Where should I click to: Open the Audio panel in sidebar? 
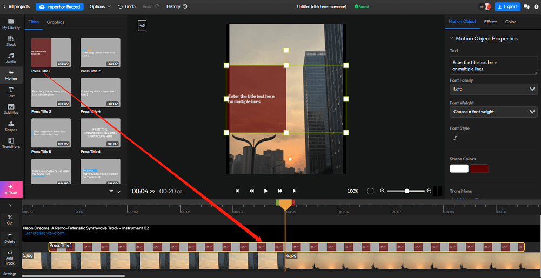[x=11, y=58]
